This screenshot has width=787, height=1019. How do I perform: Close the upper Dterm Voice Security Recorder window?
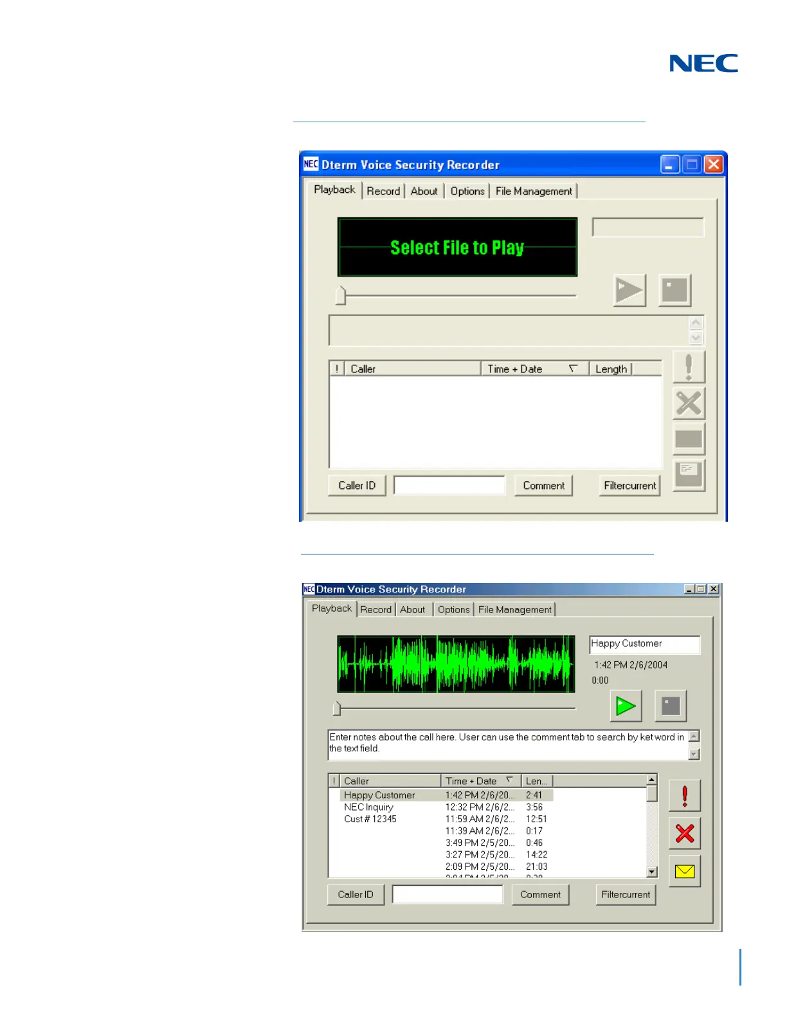pyautogui.click(x=714, y=165)
